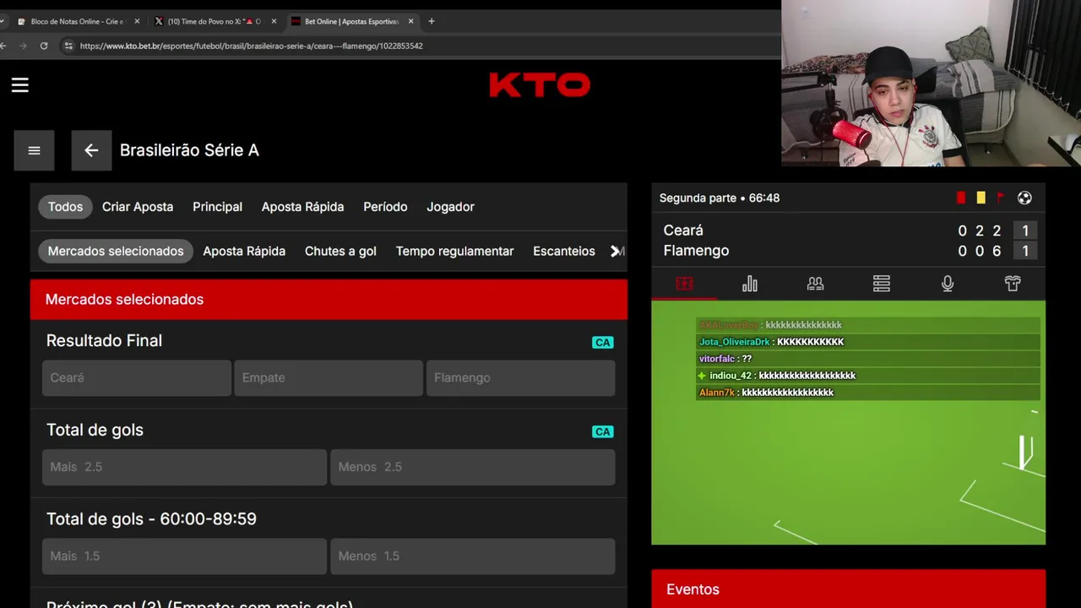Viewport: 1081px width, 608px height.
Task: Select Menos 2.5 total goals
Action: coord(473,467)
